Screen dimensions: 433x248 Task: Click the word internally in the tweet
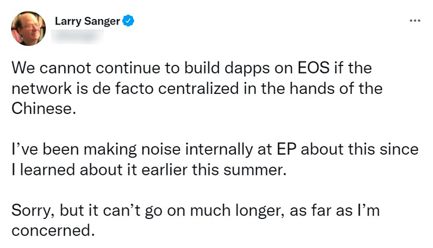tap(218, 150)
